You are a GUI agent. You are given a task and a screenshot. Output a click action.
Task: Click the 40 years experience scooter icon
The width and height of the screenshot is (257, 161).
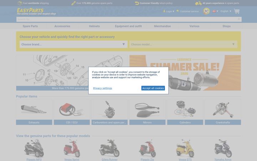[198, 3]
